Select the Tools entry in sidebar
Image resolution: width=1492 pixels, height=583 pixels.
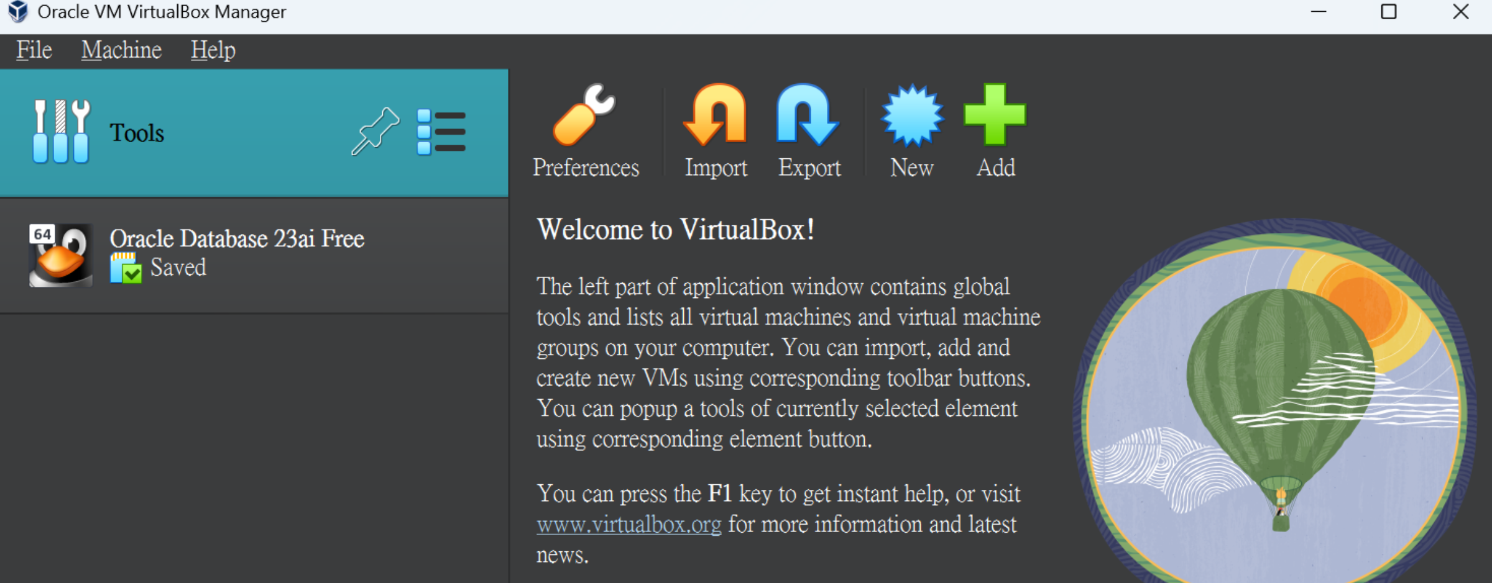(254, 133)
